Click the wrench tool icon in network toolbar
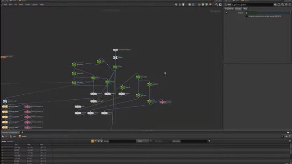This screenshot has width=292, height=164. coord(176,5)
